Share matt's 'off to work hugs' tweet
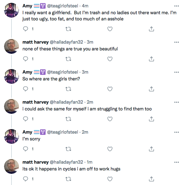The image size is (183, 185). click(x=151, y=179)
